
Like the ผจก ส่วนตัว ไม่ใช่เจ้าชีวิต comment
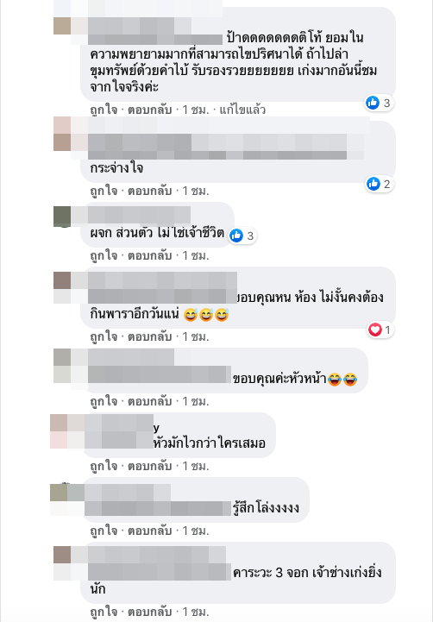pos(104,255)
